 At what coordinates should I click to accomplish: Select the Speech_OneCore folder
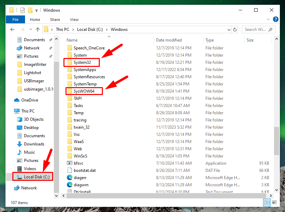pyautogui.click(x=89, y=48)
